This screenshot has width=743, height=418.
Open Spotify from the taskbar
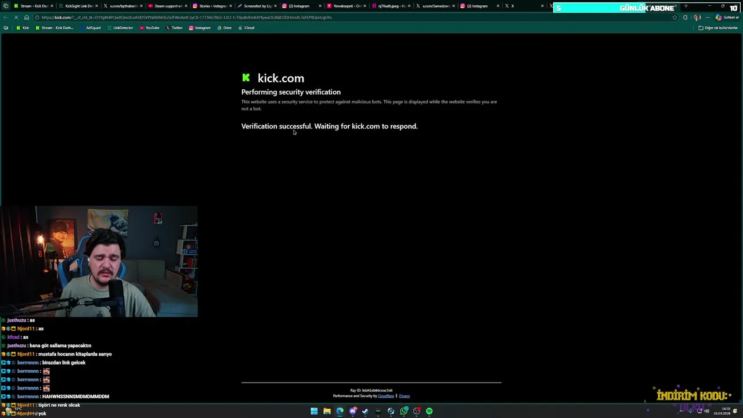pyautogui.click(x=429, y=411)
